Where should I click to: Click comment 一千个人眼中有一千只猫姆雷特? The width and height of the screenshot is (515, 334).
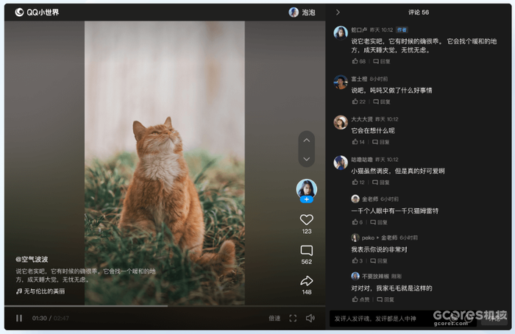(x=395, y=211)
